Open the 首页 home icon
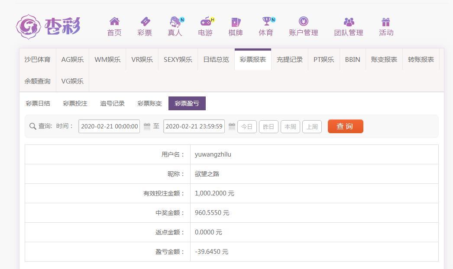Viewport: 453px width, 269px height. click(114, 21)
